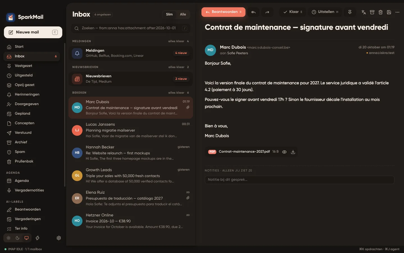The width and height of the screenshot is (404, 253).
Task: Select the Slim inbox view
Action: point(169,14)
